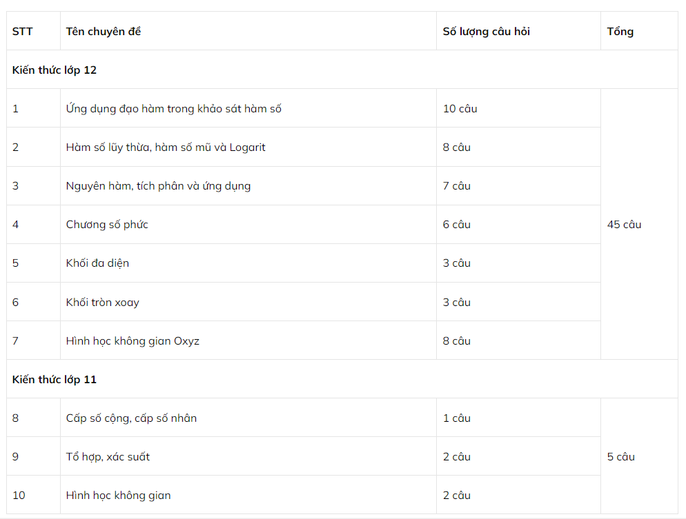Click the 45 câu total cell
This screenshot has height=519, width=686.
[625, 225]
